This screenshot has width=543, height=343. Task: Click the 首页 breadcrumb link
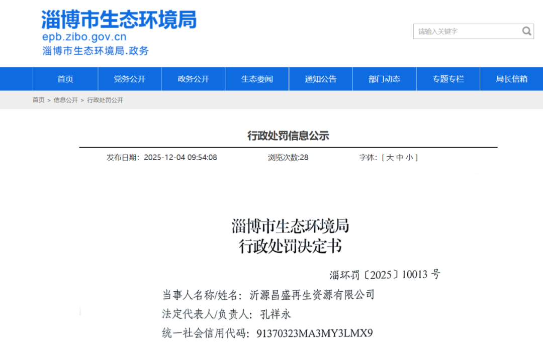point(39,100)
